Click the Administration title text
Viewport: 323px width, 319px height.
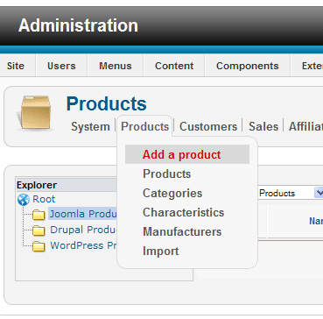coord(78,25)
